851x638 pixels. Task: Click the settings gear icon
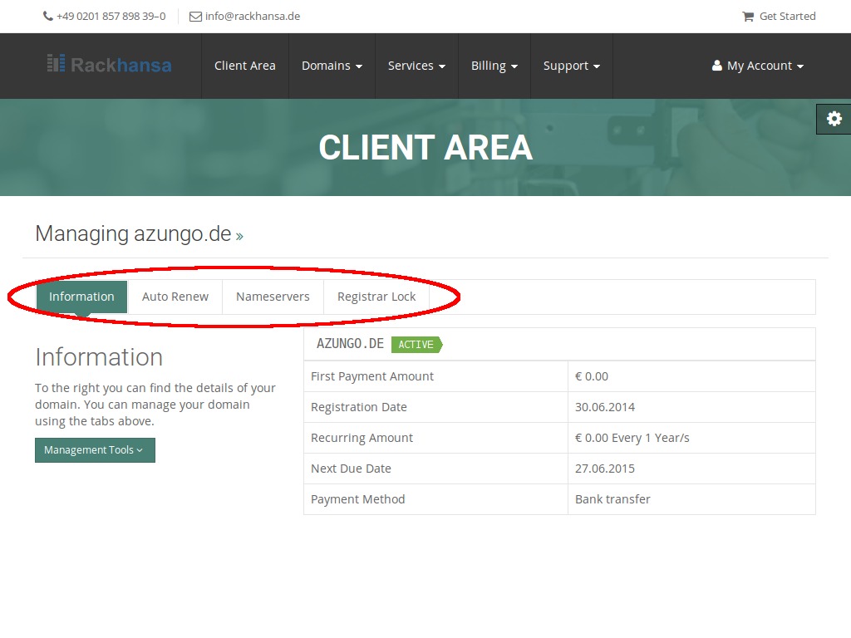coord(834,119)
